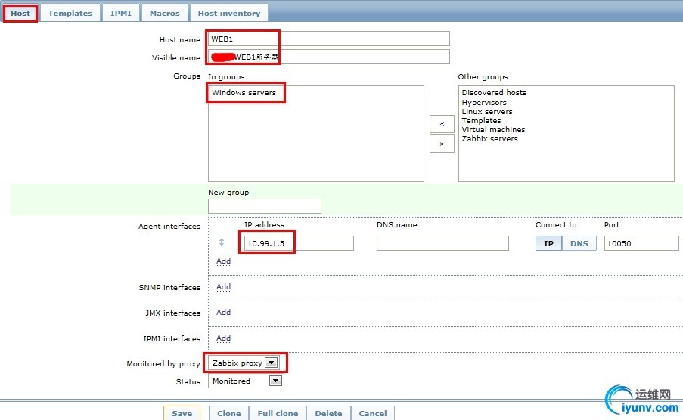683x420 pixels.
Task: Click the Save button
Action: 182,413
